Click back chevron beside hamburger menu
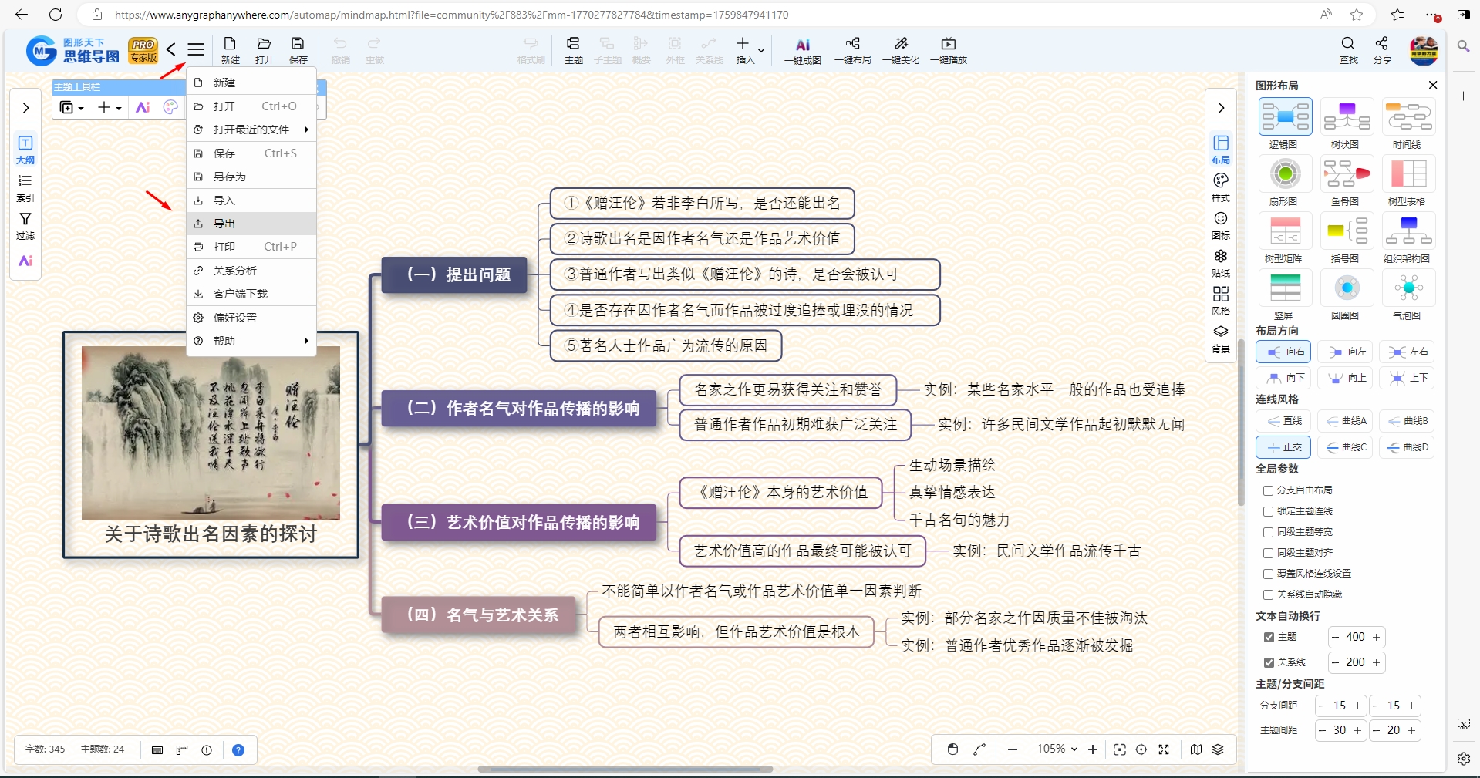The height and width of the screenshot is (778, 1480). click(x=171, y=50)
